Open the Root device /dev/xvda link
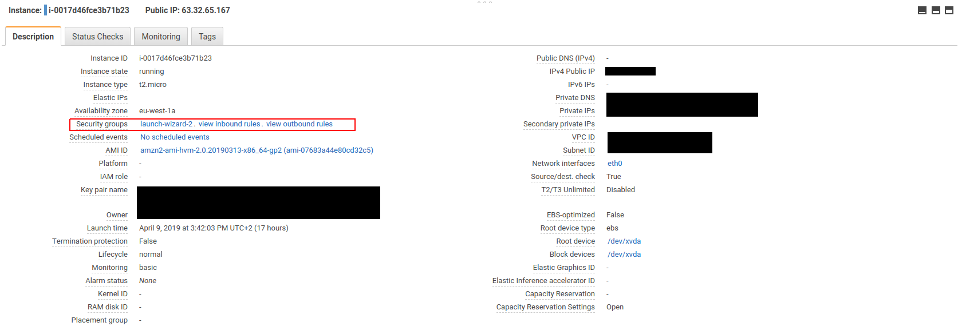Screen dimensions: 958x330 [624, 241]
